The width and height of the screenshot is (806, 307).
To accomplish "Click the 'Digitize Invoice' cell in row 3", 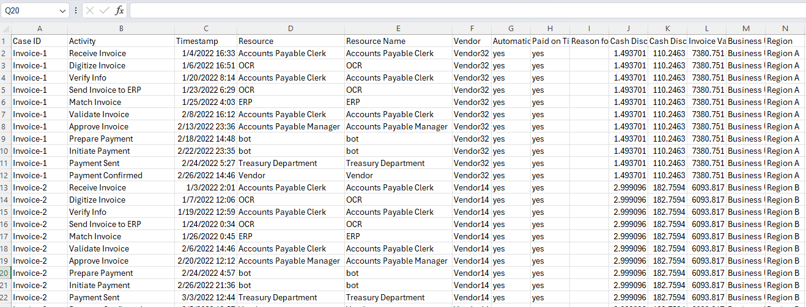I will click(x=121, y=65).
